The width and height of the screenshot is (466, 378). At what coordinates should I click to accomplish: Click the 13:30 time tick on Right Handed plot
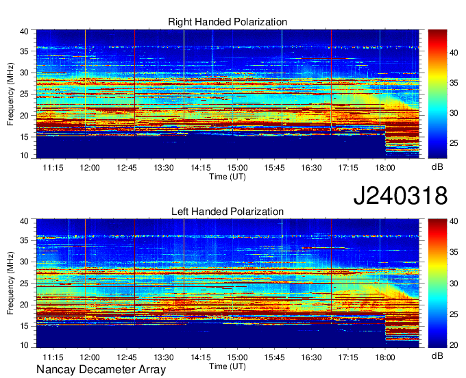[x=164, y=168]
